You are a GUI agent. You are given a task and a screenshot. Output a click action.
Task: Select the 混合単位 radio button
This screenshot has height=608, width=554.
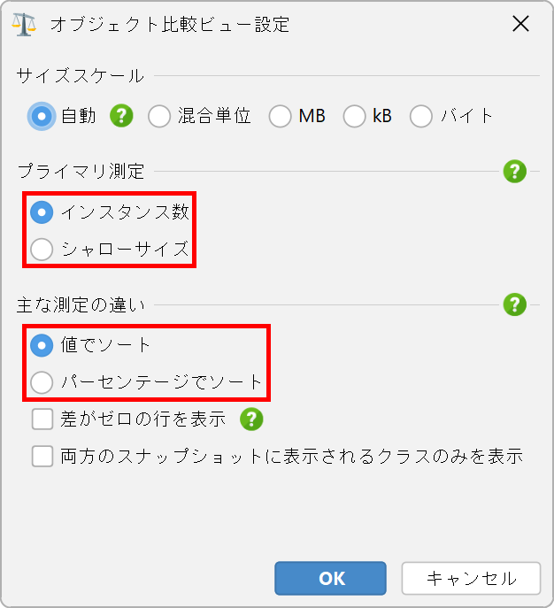159,116
